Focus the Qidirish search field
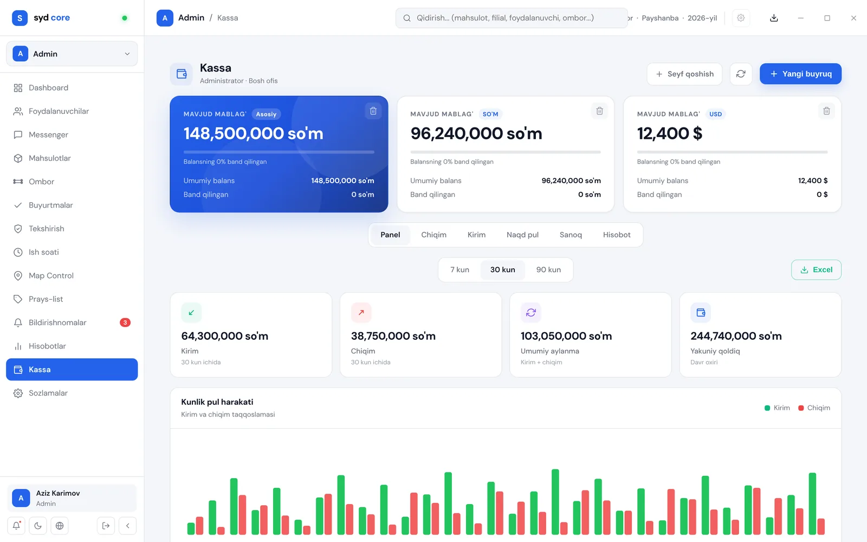867x542 pixels. 512,18
